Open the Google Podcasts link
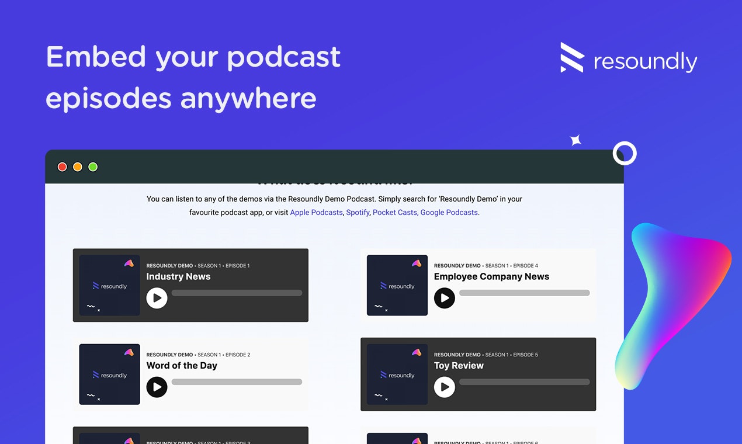Image resolution: width=742 pixels, height=444 pixels. tap(449, 213)
